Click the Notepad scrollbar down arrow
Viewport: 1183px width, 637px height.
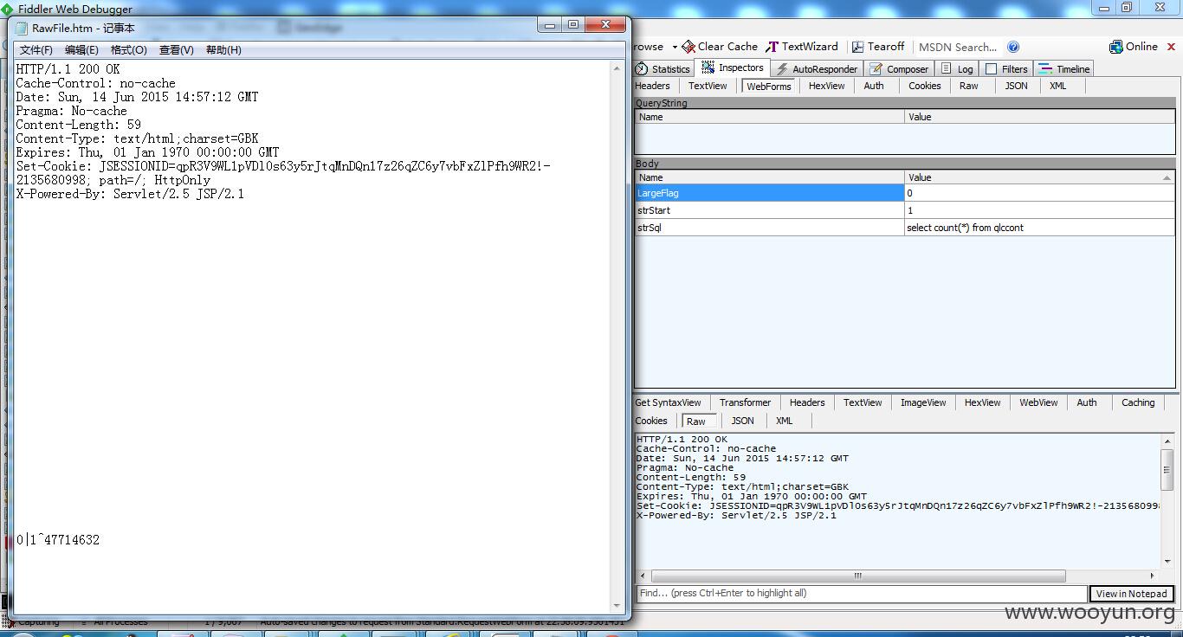(x=617, y=606)
